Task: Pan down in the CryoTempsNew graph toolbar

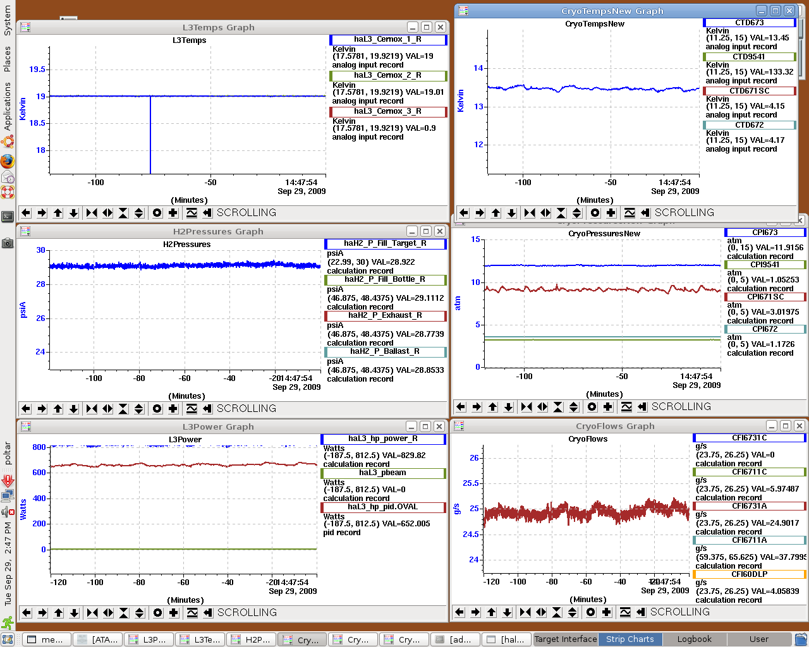Action: (512, 213)
